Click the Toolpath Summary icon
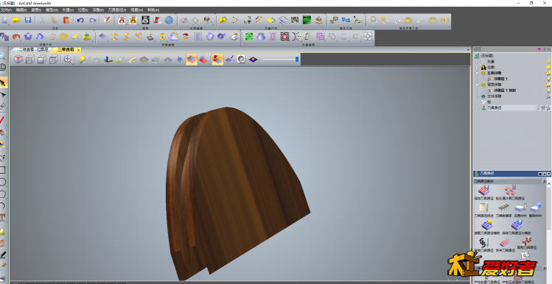 point(483,207)
